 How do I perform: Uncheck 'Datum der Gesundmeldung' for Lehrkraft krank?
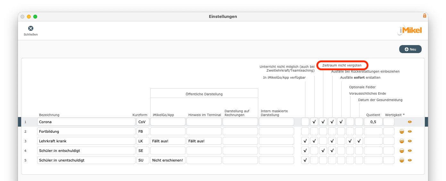coord(359,141)
